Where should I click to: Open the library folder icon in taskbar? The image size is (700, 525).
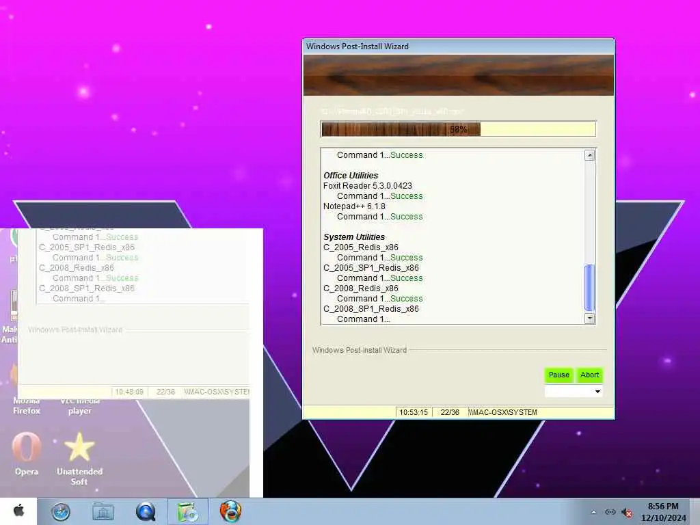click(x=103, y=511)
